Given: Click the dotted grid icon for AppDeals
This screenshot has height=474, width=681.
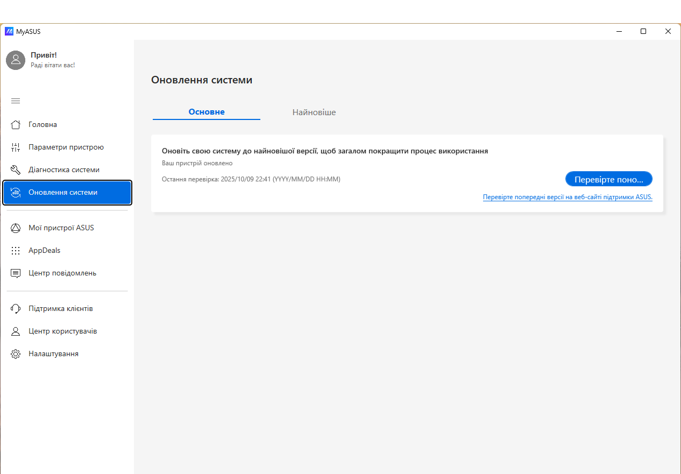Looking at the screenshot, I should point(16,251).
